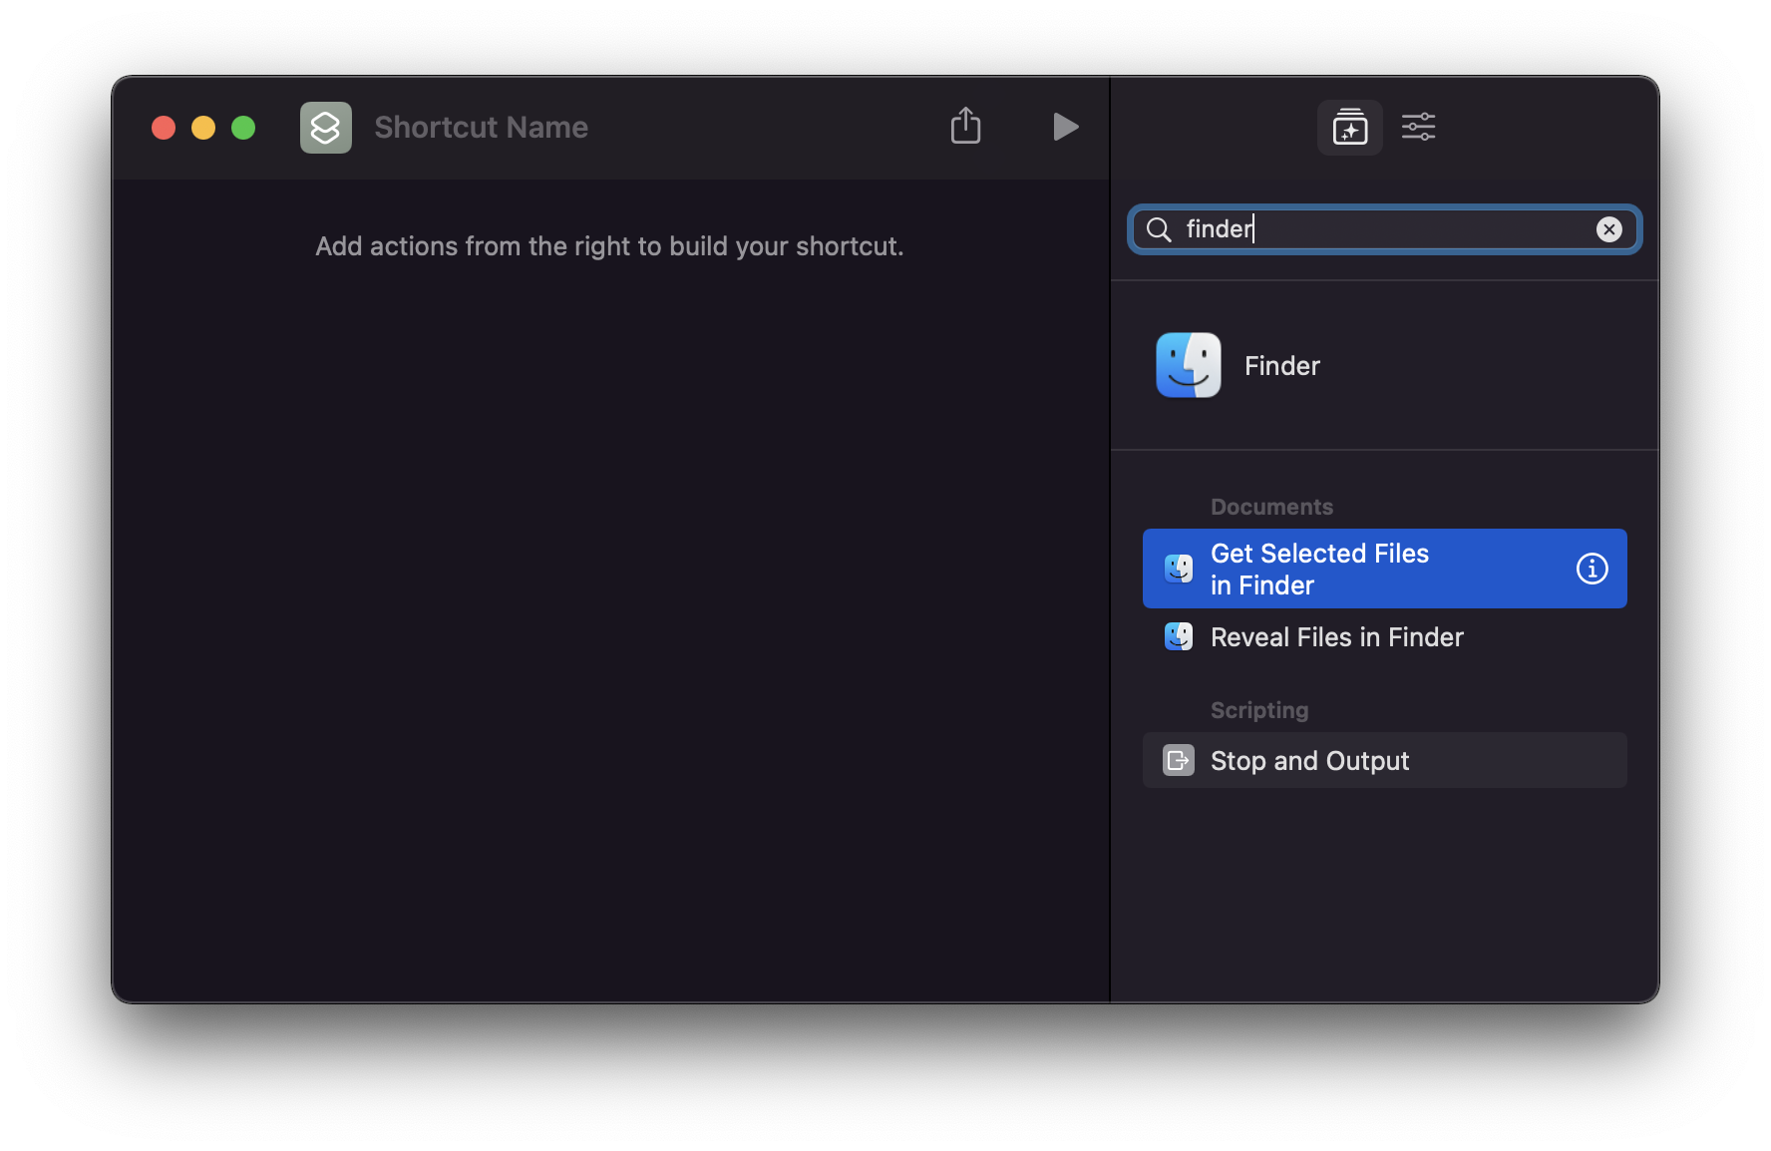Screen dimensions: 1771x1151
Task: Click the magnifying glass search icon
Action: point(1159,229)
